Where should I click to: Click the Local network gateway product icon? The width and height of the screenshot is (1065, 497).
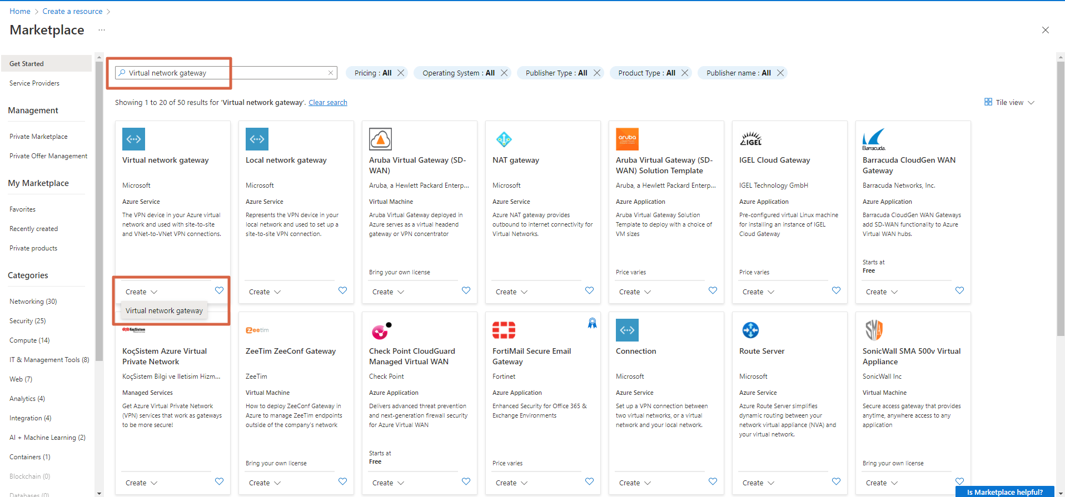257,139
